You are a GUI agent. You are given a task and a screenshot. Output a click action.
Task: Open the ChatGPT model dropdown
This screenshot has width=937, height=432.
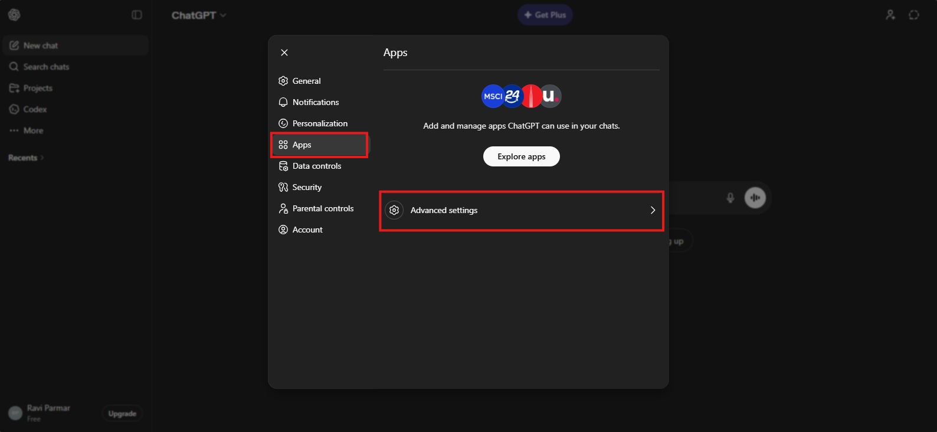pyautogui.click(x=199, y=15)
